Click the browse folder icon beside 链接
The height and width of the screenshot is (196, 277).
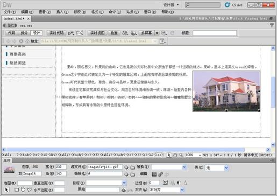coord(133,174)
